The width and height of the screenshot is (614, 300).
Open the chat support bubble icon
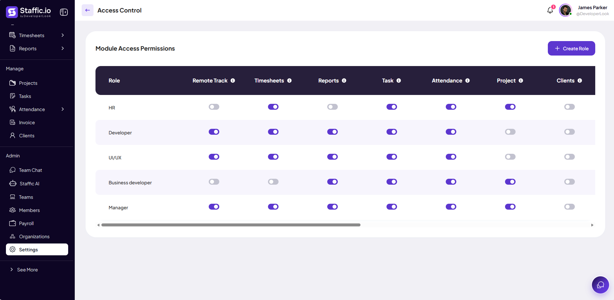(x=601, y=285)
